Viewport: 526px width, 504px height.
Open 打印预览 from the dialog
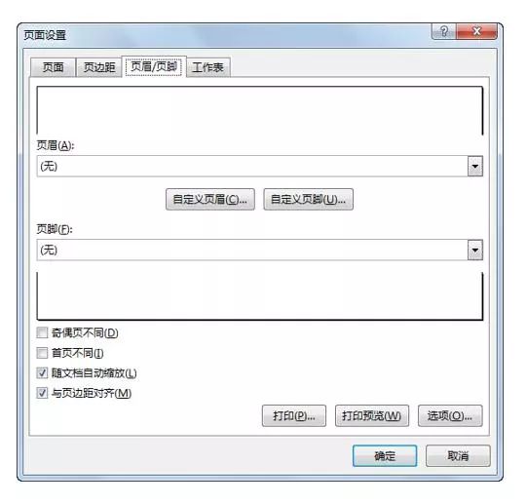[x=372, y=416]
